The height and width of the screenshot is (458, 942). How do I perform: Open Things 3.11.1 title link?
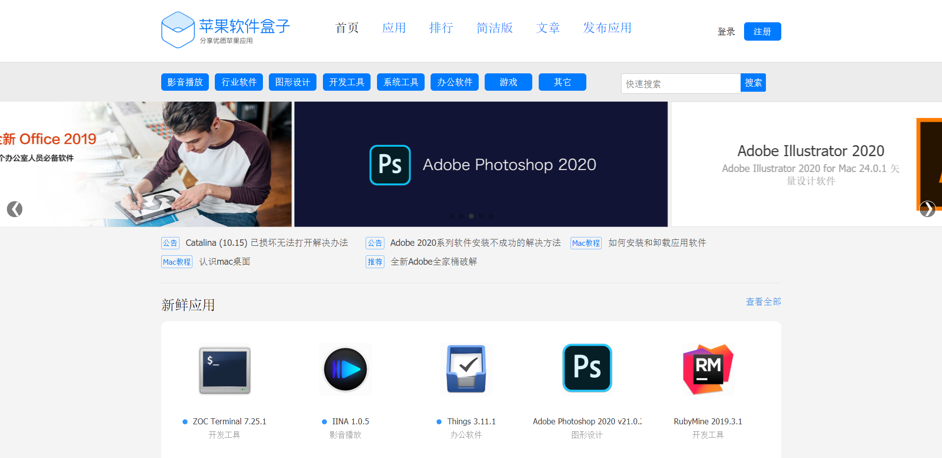471,421
